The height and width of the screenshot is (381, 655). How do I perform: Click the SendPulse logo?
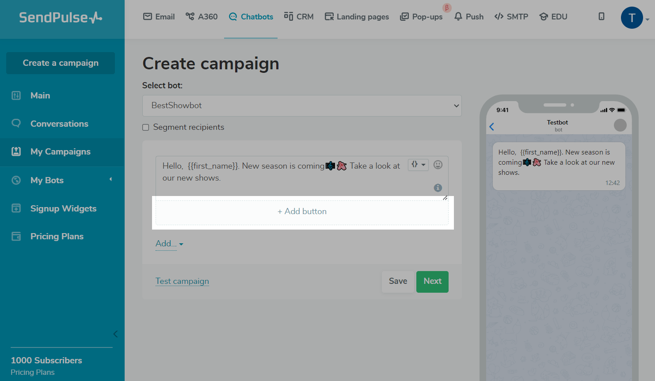pyautogui.click(x=61, y=18)
